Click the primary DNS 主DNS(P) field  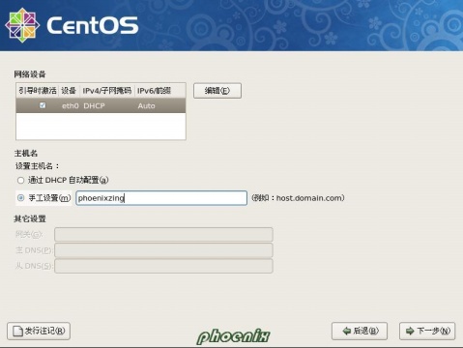click(x=163, y=250)
